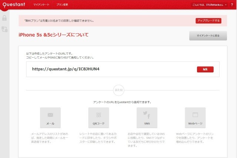Click the Webページにアンケートのリンク description

click(195, 138)
